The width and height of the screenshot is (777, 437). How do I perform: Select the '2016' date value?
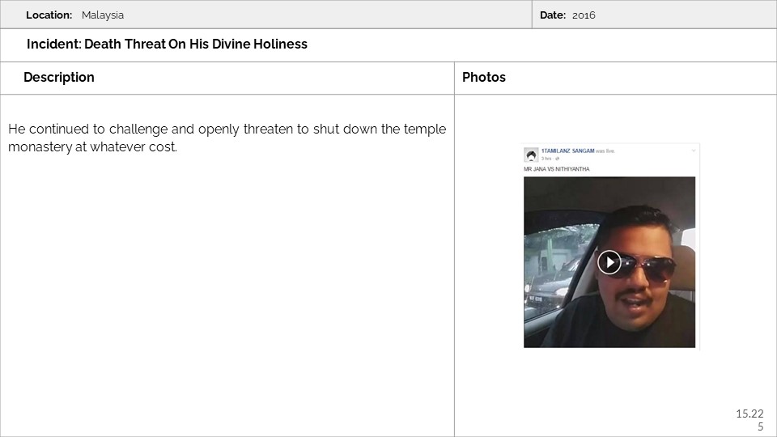(x=584, y=15)
